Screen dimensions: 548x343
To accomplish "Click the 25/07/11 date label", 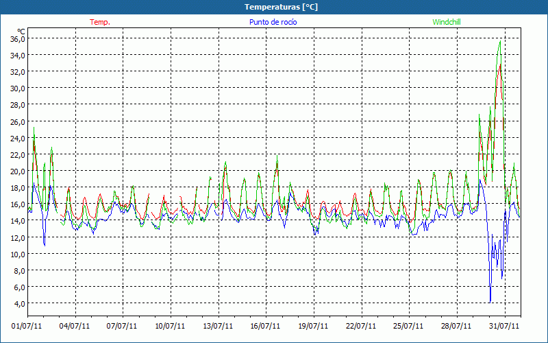I will pyautogui.click(x=408, y=326).
